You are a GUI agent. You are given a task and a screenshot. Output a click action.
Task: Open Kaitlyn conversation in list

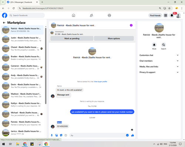(x=22, y=105)
